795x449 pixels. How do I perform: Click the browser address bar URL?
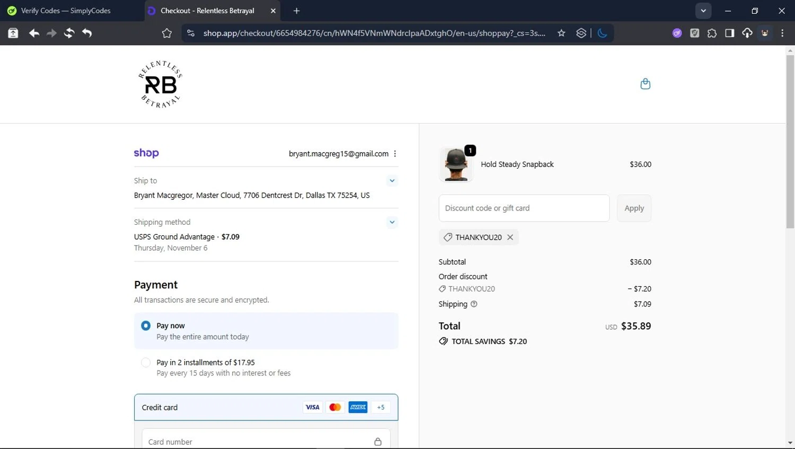click(374, 33)
